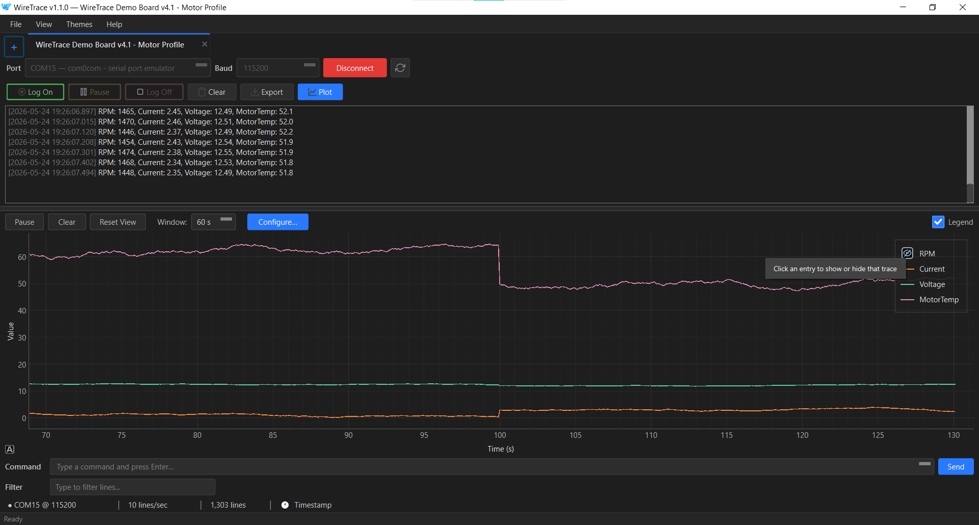Toggle the MotorTemp trace in legend

(930, 300)
